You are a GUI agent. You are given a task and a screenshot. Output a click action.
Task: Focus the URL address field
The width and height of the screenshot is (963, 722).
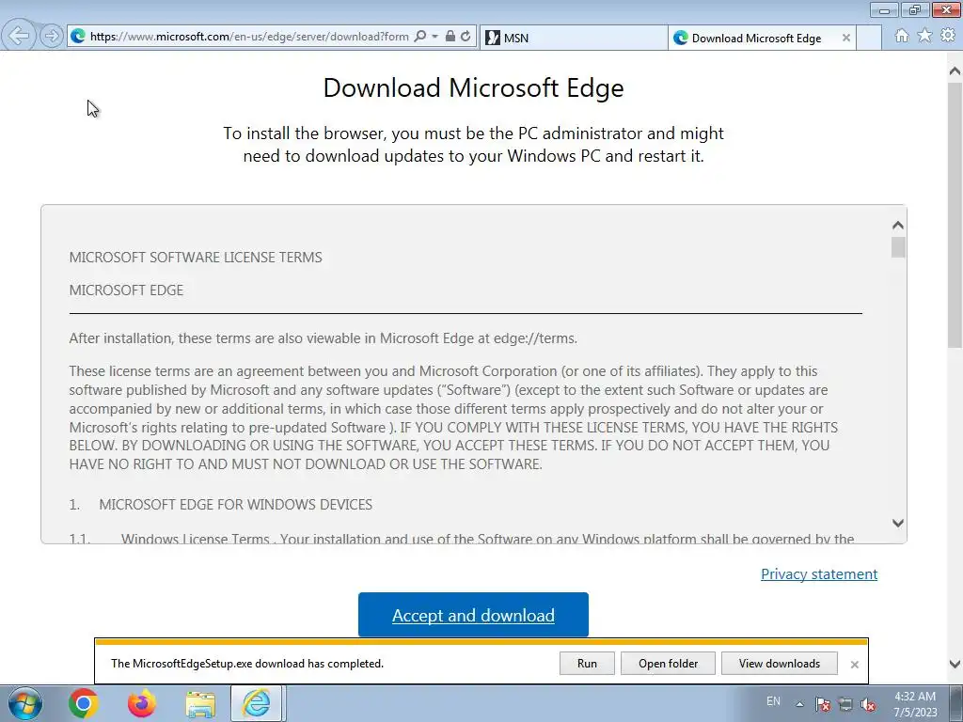click(248, 37)
